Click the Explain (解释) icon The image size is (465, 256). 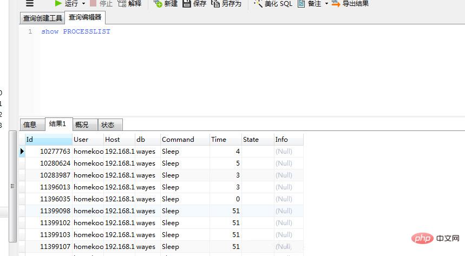[x=122, y=4]
